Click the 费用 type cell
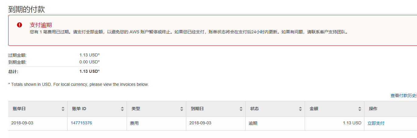This screenshot has height=138, width=417. click(x=134, y=123)
